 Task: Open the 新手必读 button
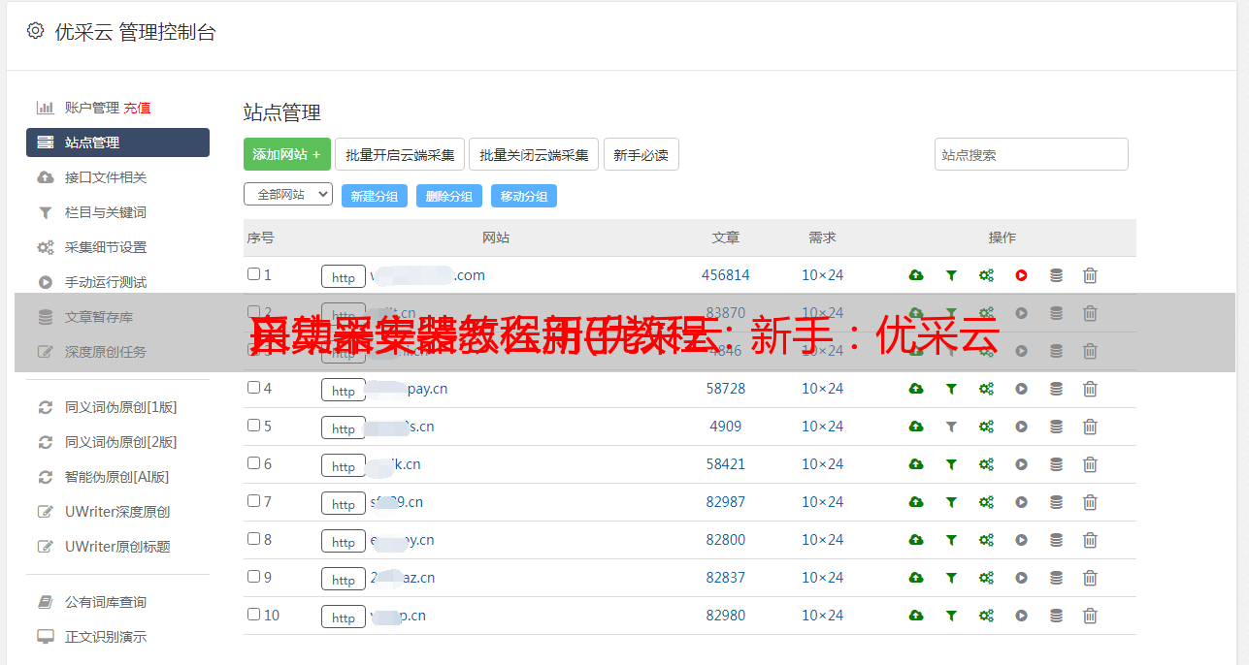pos(641,154)
